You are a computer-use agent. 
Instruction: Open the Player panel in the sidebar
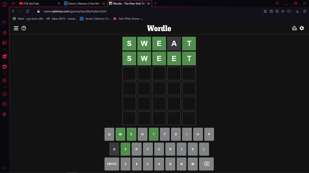pyautogui.click(x=4, y=80)
